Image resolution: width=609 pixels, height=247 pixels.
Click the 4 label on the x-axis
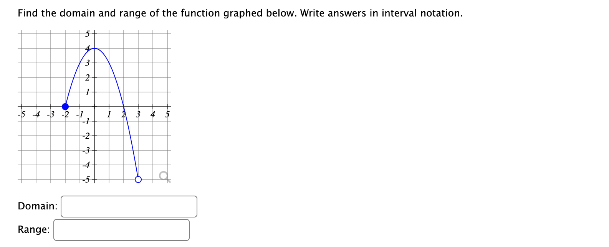tap(152, 114)
